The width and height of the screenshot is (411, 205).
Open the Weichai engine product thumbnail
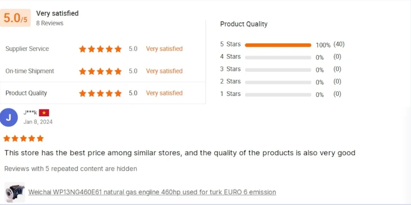tap(14, 192)
